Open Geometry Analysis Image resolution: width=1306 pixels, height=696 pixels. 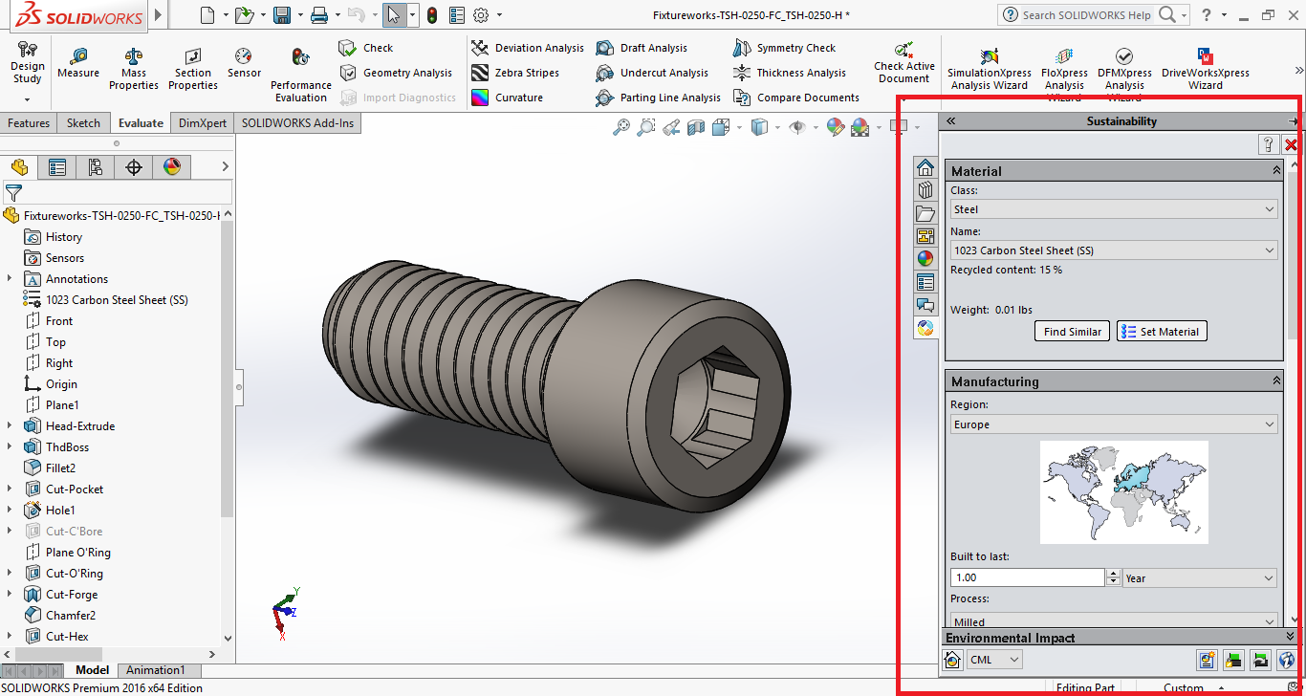pyautogui.click(x=396, y=73)
